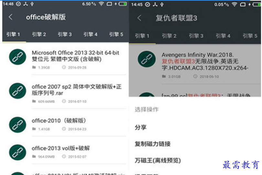This screenshot has height=175, width=262.
Task: Tap link icon beside Avengers Infinity War result
Action: click(x=147, y=59)
